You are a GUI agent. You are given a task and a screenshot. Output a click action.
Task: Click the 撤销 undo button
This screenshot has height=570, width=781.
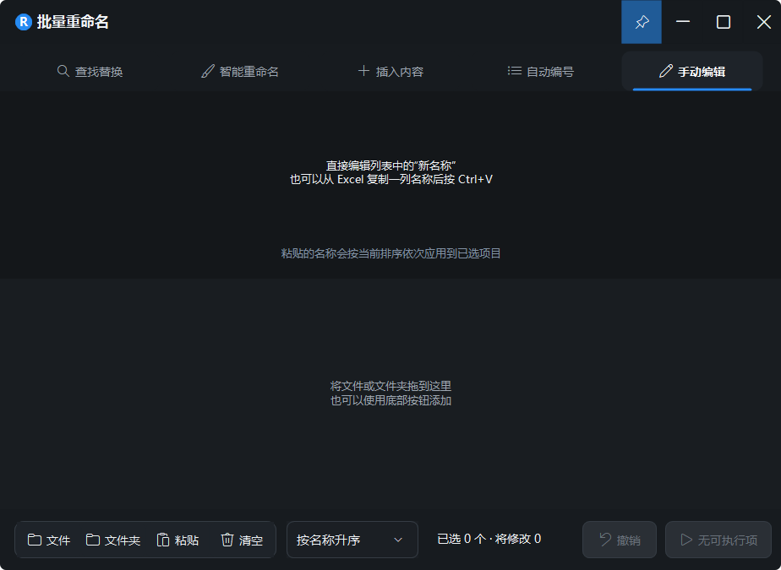point(620,540)
